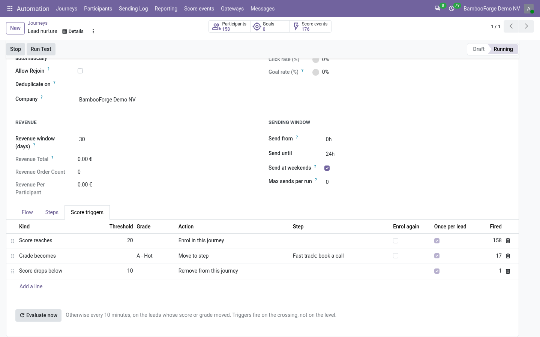Image resolution: width=540 pixels, height=337 pixels.
Task: Open the conversations icon with badge 8
Action: click(x=438, y=8)
